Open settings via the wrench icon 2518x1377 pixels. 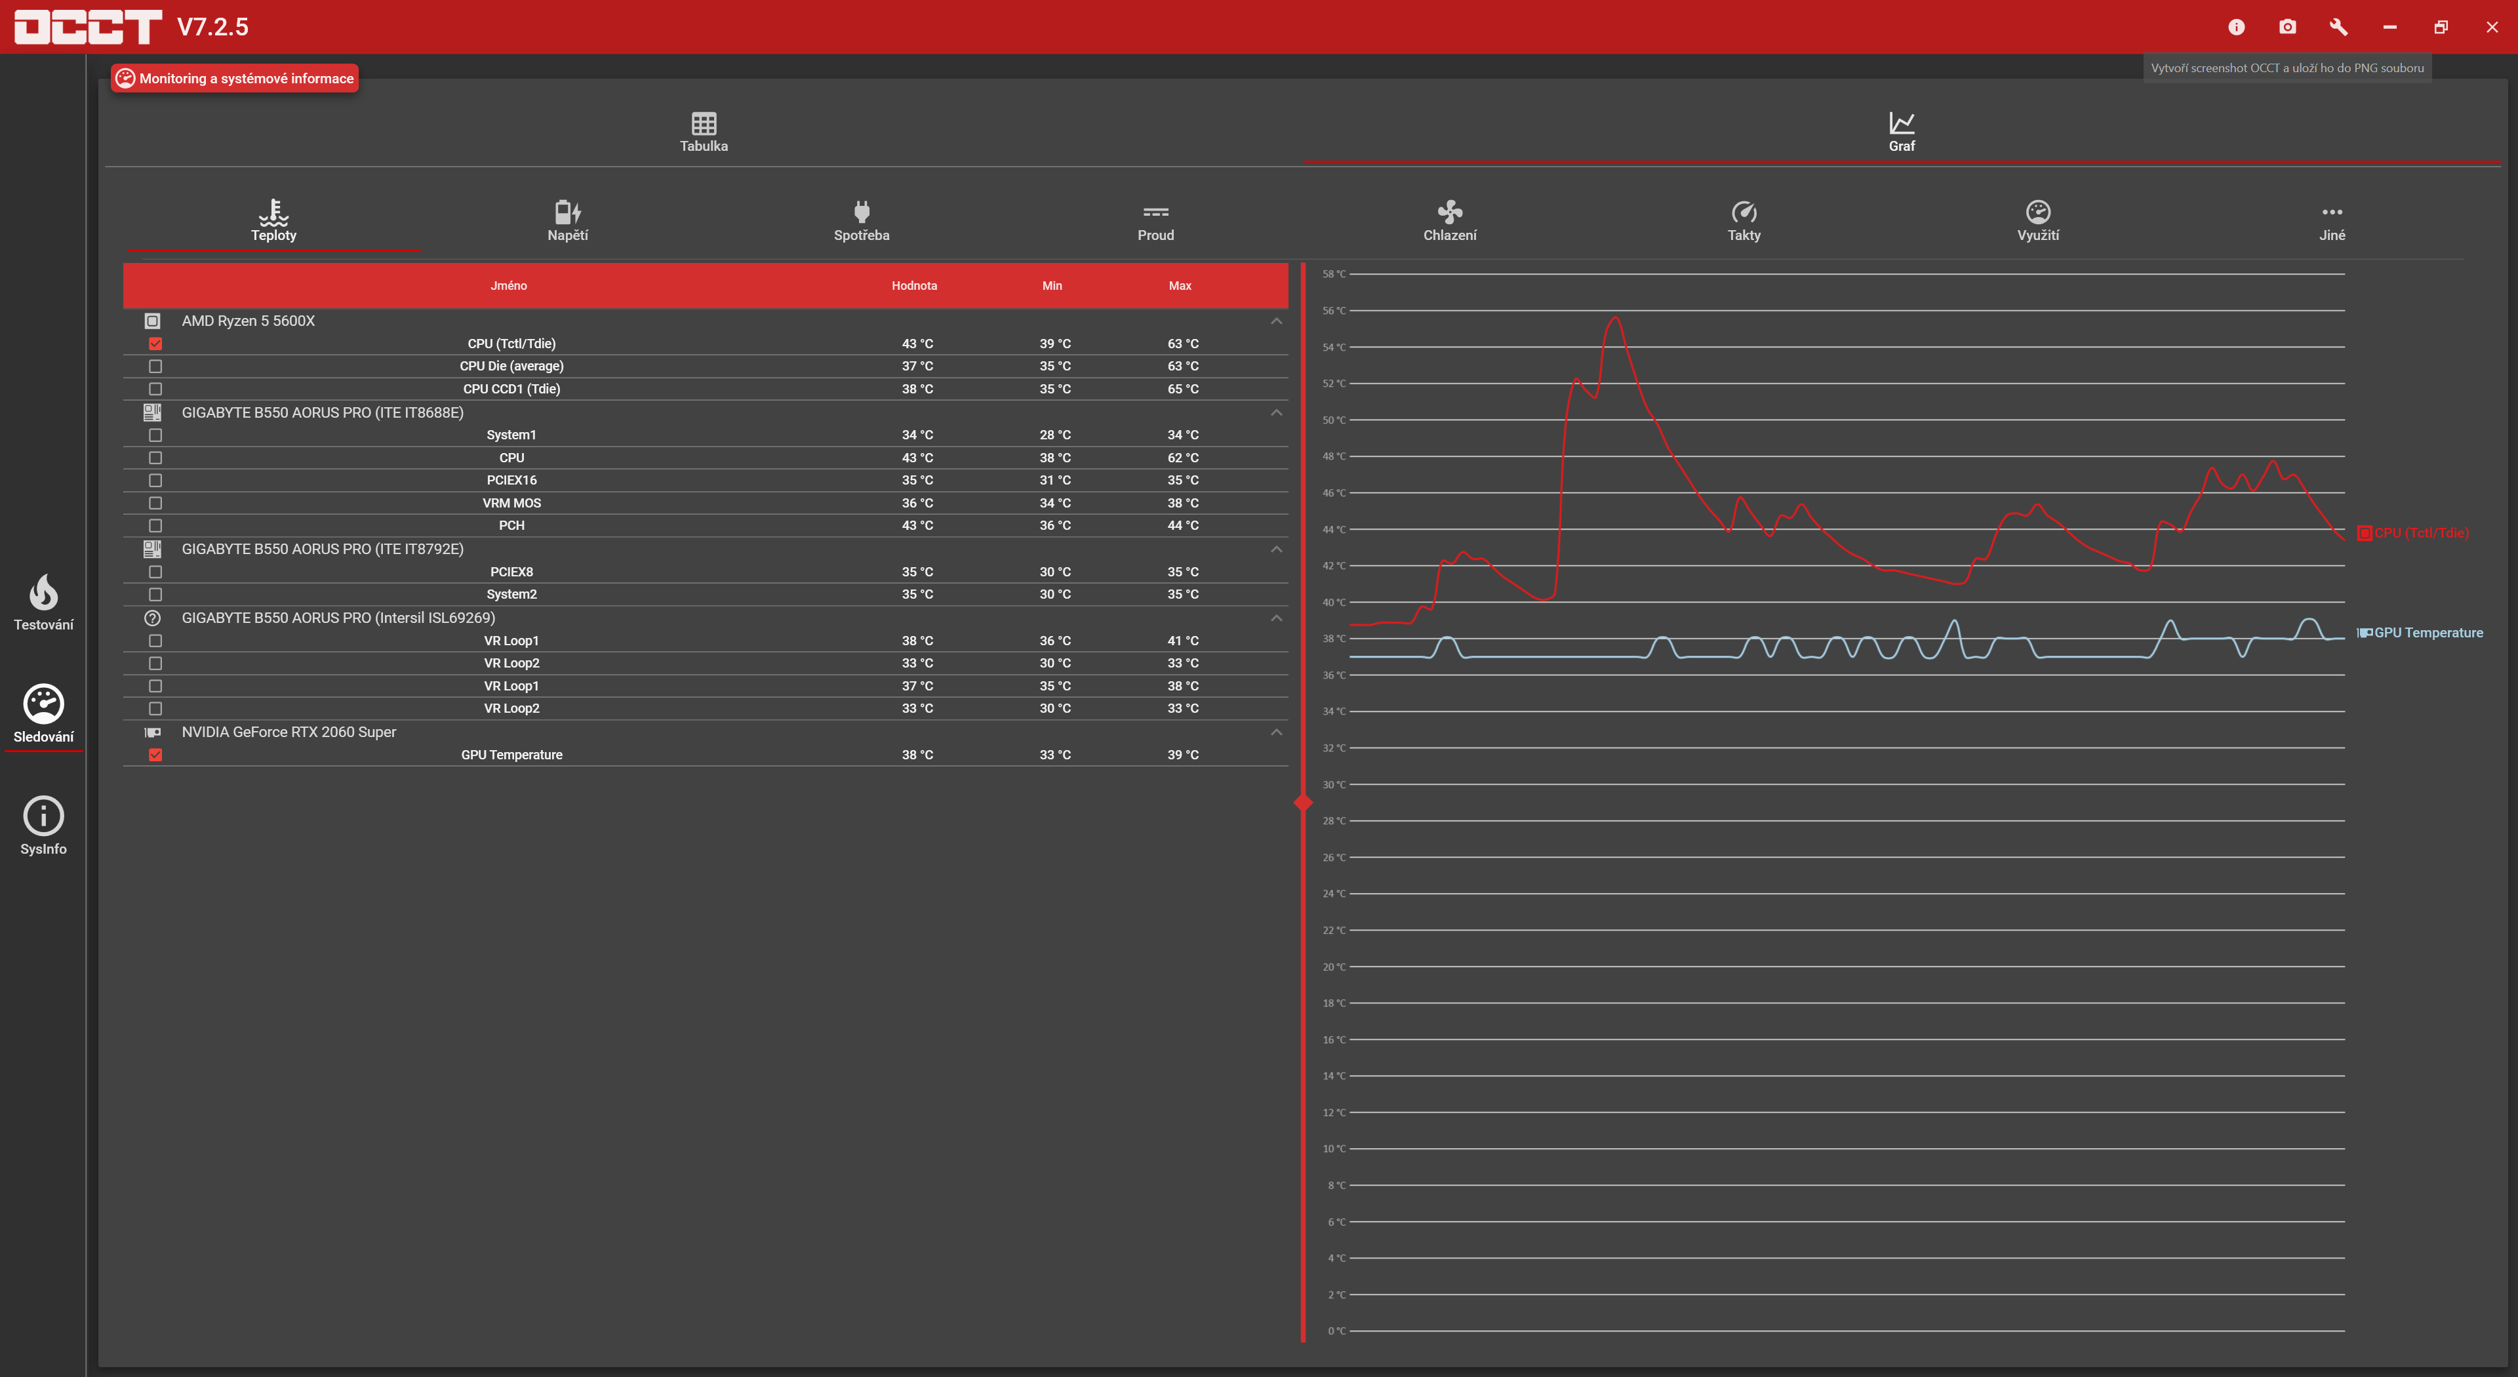tap(2338, 28)
